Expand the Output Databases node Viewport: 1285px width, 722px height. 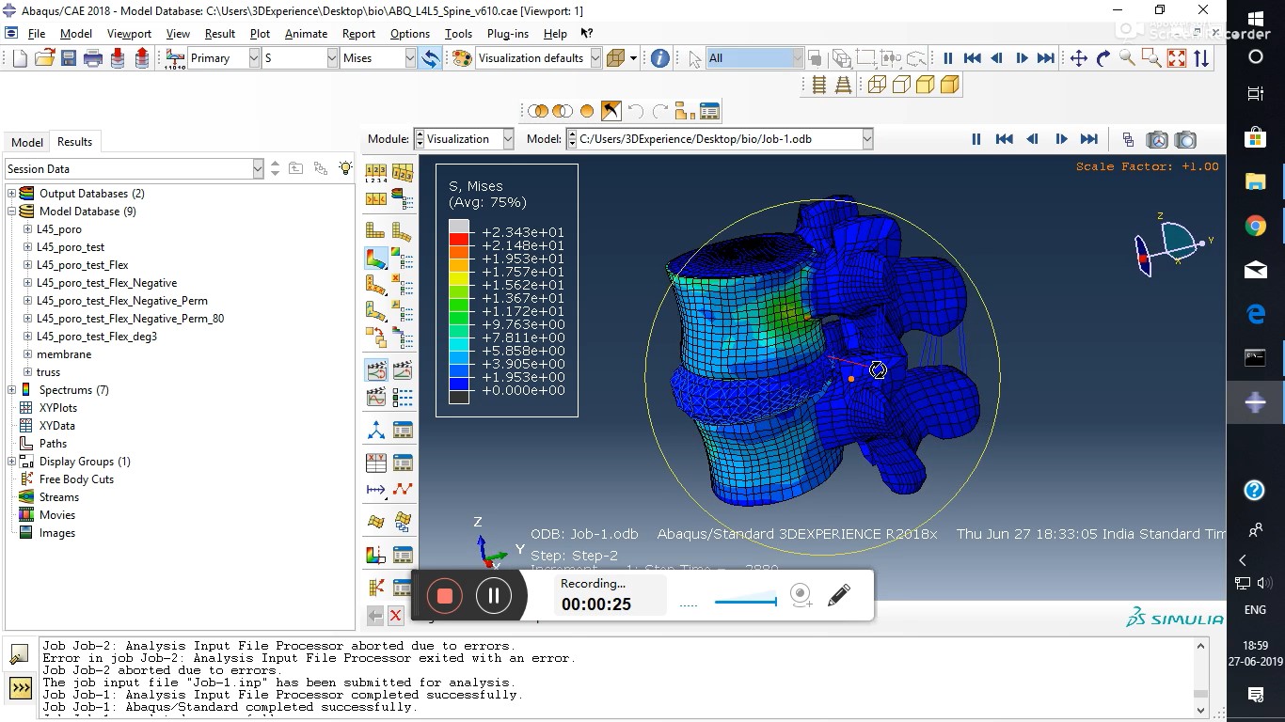coord(12,194)
